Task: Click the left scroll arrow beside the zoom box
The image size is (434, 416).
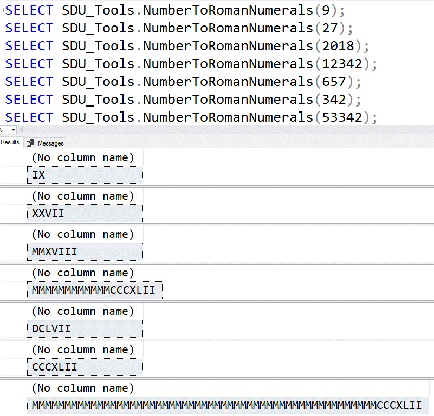Action: pyautogui.click(x=21, y=130)
